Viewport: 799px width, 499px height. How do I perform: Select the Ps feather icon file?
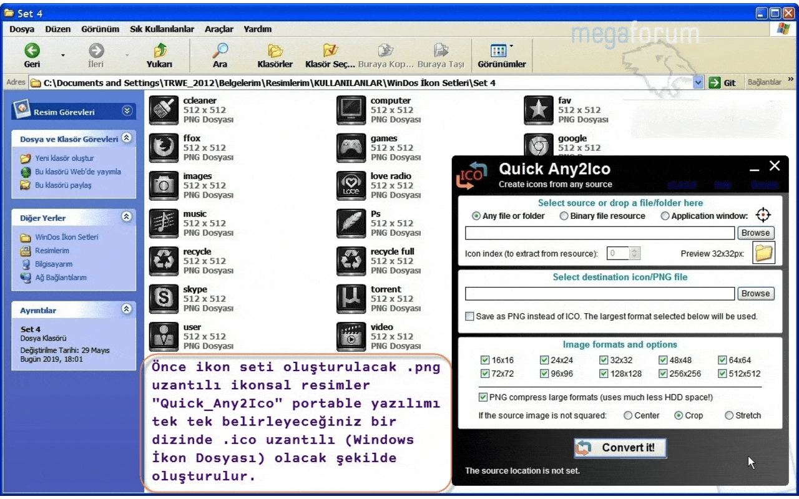coord(351,223)
